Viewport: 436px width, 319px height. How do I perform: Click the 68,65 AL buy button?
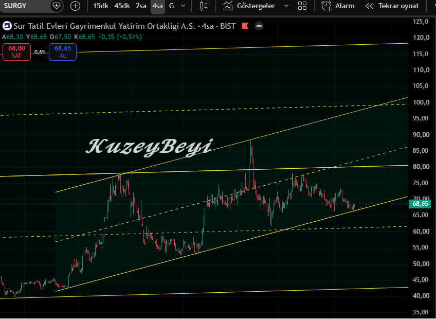point(63,52)
